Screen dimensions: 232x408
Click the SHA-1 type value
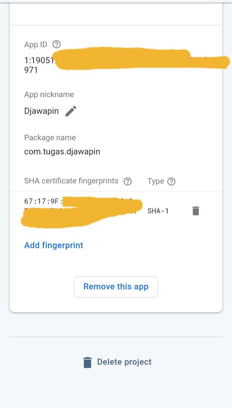[x=158, y=211]
